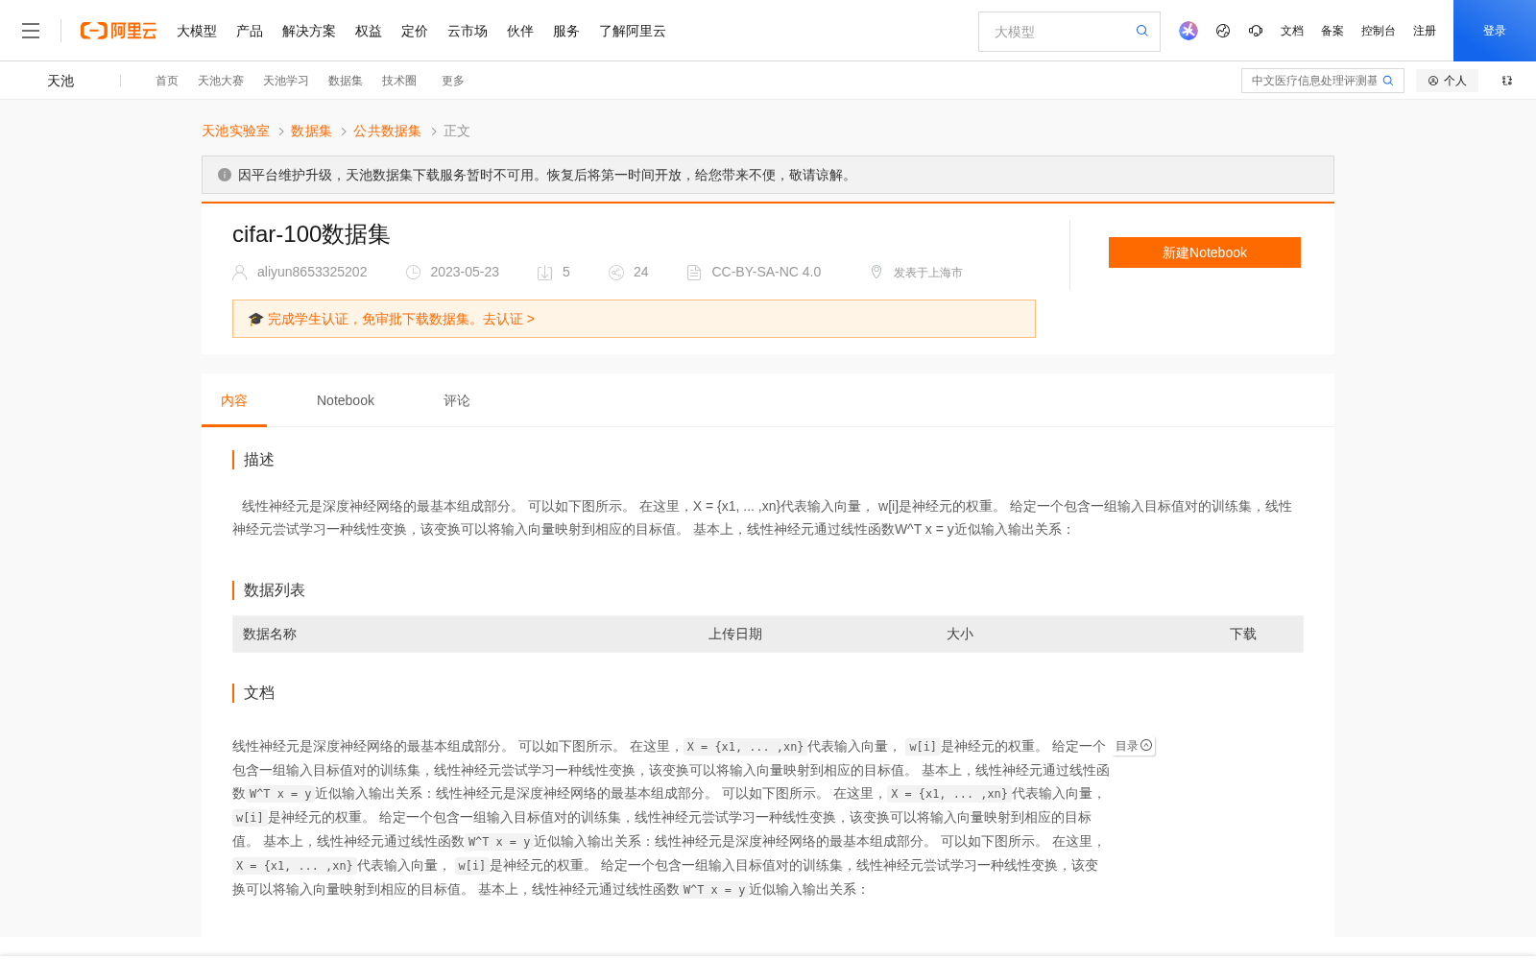The image size is (1536, 960).
Task: Click the 2023-05-23 date text
Action: click(x=465, y=273)
